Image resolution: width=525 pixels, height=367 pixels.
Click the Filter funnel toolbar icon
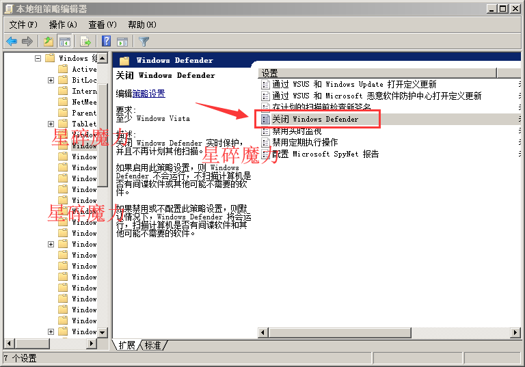point(144,42)
